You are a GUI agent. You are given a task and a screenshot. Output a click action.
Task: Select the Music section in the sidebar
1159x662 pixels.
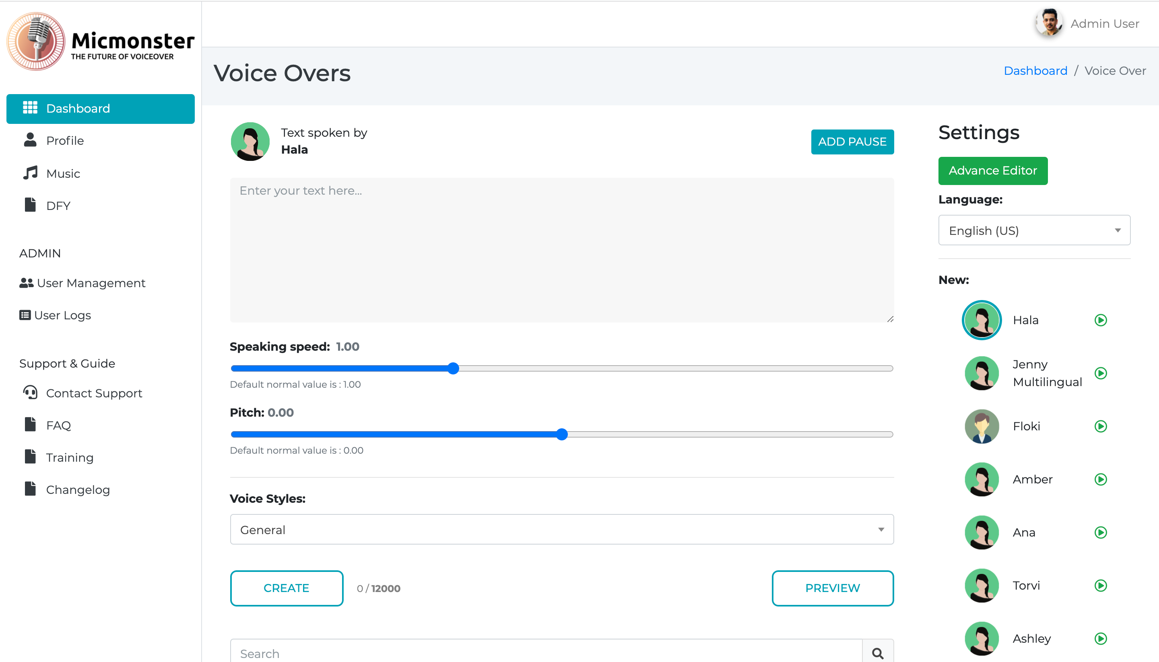[63, 173]
